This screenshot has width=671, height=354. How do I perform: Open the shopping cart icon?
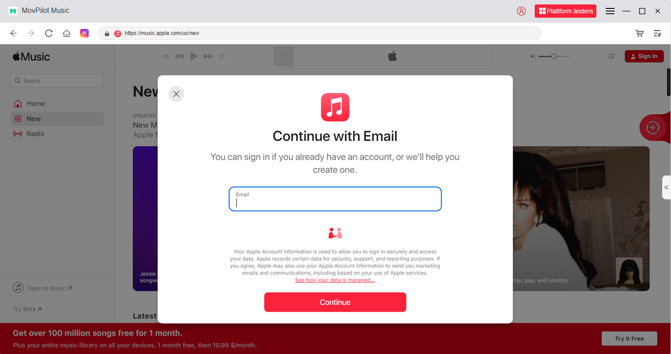(640, 33)
